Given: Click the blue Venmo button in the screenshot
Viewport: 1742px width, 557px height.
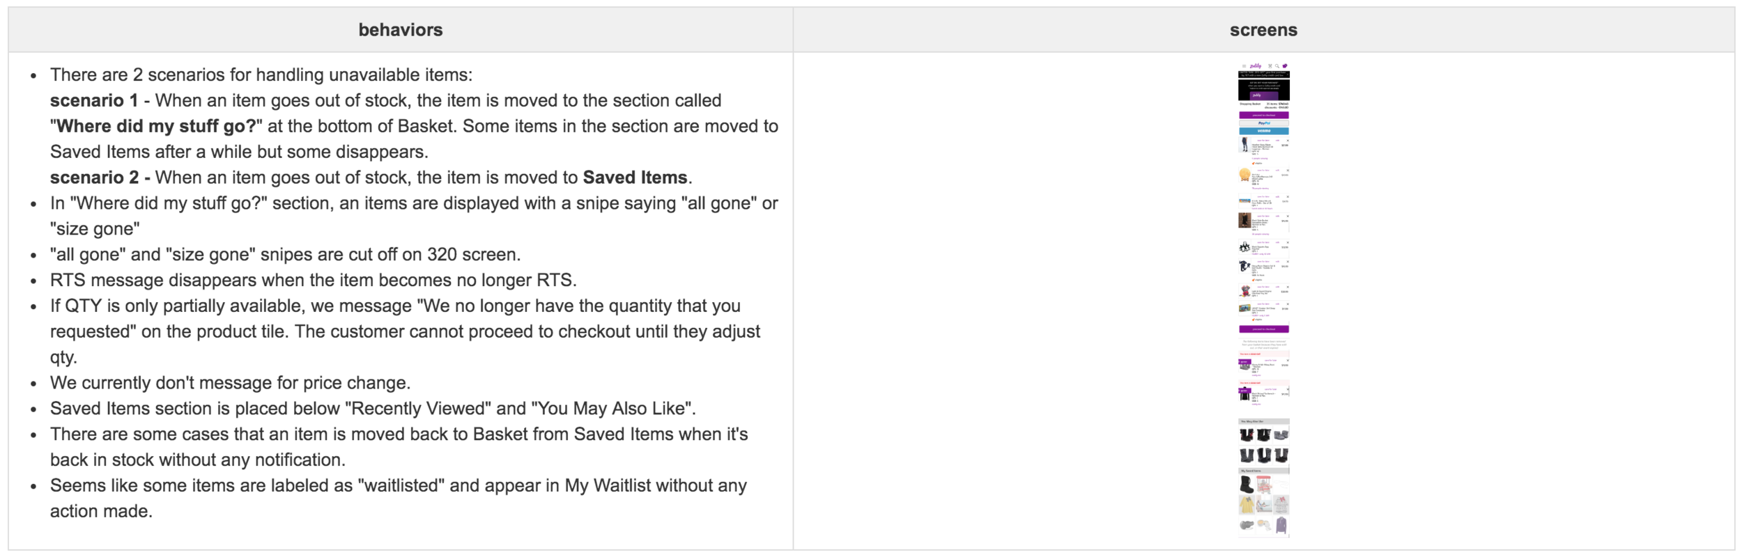Looking at the screenshot, I should tap(1263, 131).
